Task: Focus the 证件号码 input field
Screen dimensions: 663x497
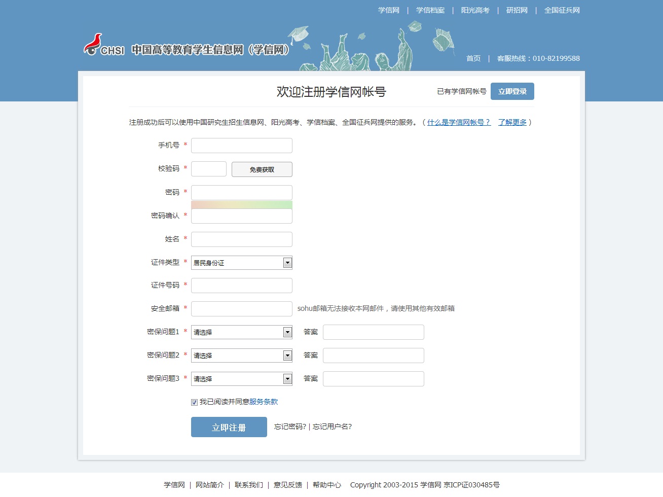Action: (x=242, y=286)
